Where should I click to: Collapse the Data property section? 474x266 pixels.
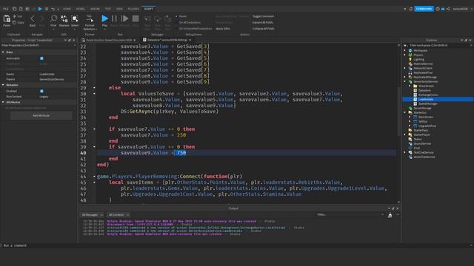pyautogui.click(x=3, y=52)
